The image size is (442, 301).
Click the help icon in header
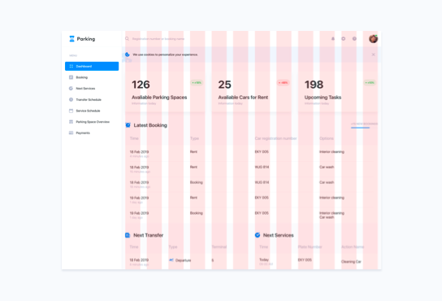tap(354, 39)
